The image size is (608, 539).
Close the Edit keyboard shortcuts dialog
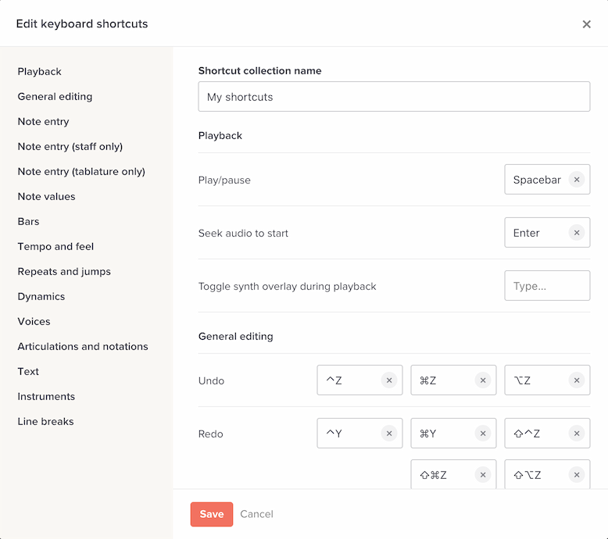point(586,24)
